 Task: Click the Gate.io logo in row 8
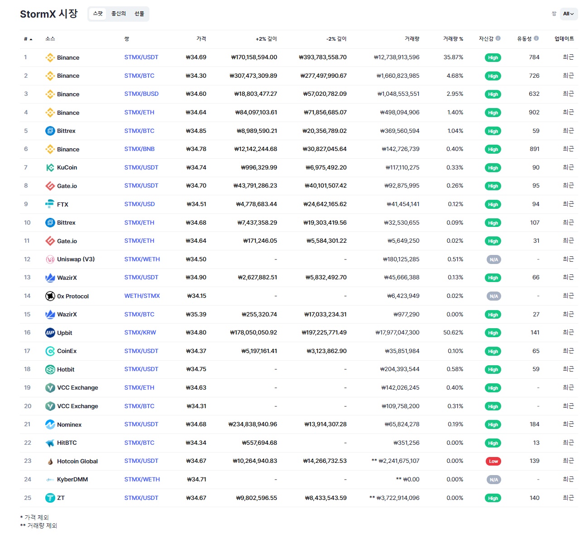coord(50,186)
